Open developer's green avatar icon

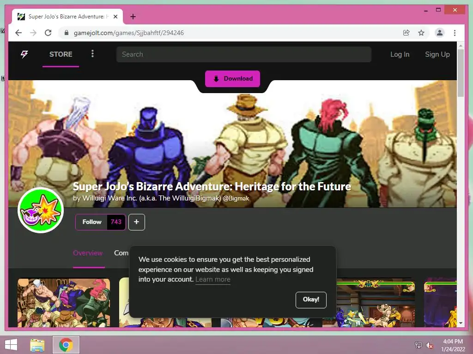(41, 210)
